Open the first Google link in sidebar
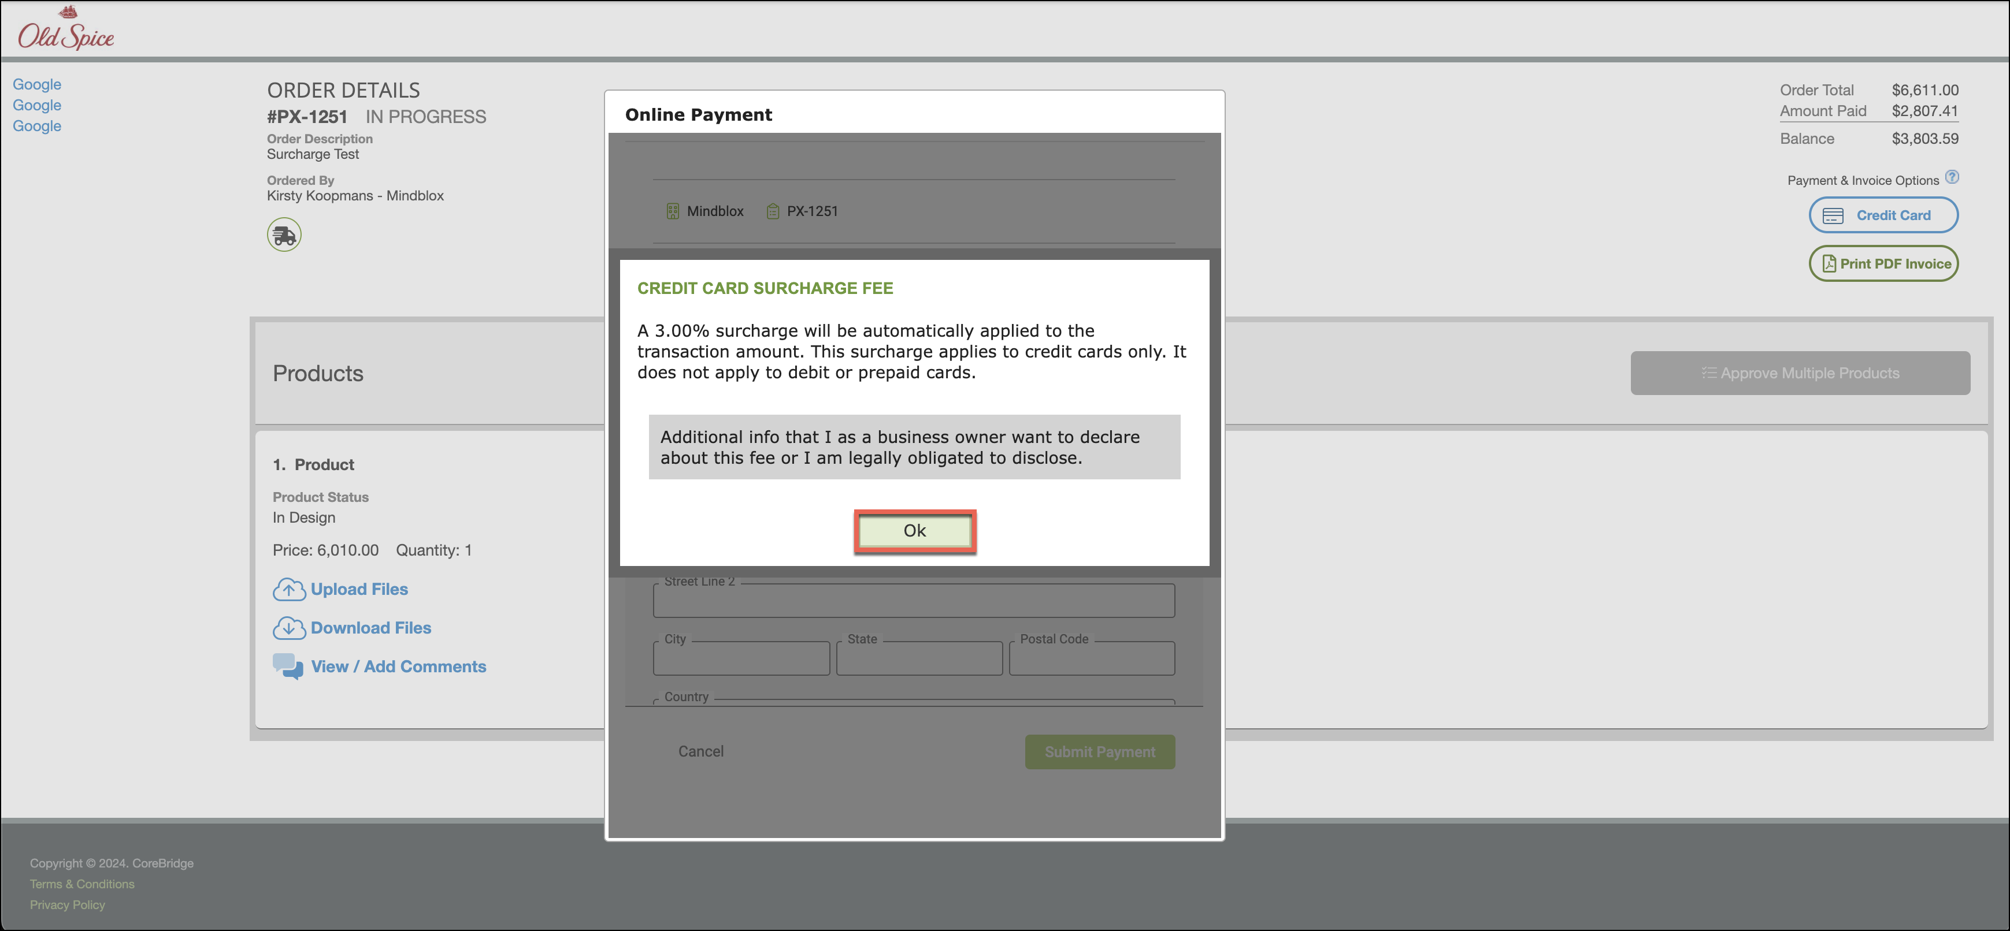Viewport: 2010px width, 931px height. click(36, 84)
